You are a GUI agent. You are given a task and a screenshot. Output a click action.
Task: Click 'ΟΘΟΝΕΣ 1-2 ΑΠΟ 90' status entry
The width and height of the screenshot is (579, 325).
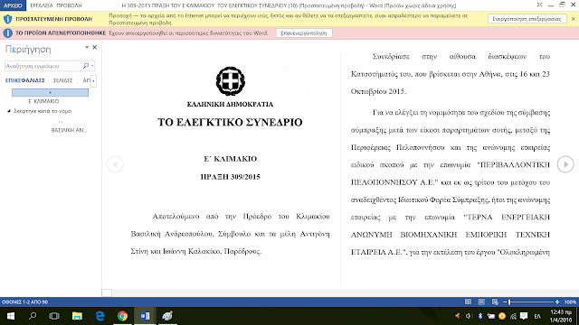(x=24, y=302)
